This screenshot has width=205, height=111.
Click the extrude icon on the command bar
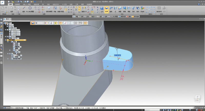pyautogui.click(x=33, y=23)
